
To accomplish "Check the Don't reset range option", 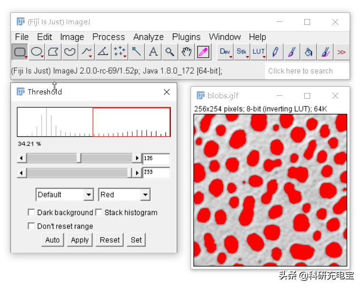I will (31, 226).
